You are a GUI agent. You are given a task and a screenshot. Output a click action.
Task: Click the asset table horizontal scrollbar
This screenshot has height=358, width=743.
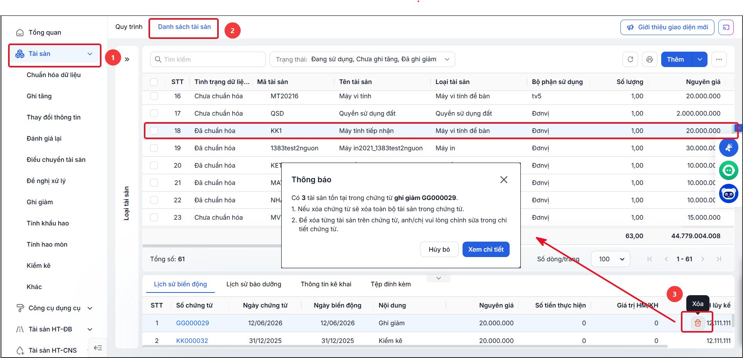pyautogui.click(x=212, y=246)
